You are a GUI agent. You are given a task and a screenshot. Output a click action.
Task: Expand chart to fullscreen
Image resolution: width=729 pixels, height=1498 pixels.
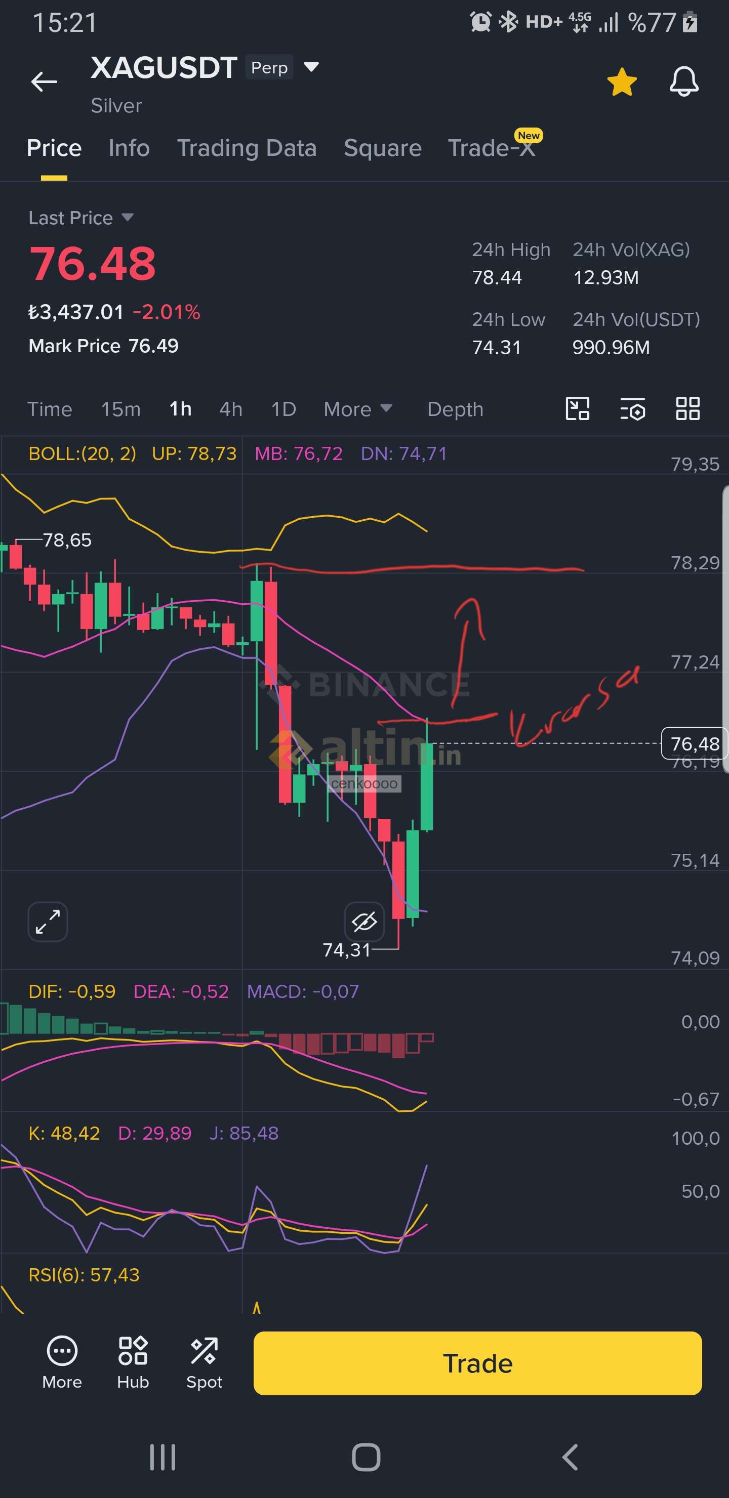48,922
